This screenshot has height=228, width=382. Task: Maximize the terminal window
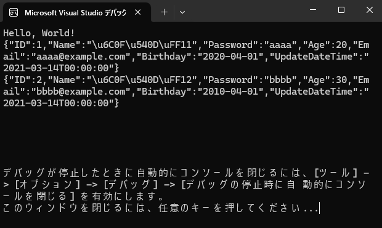tap(341, 10)
